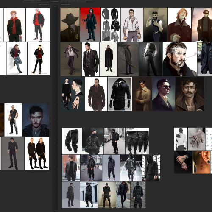
Task: Pick the man in white rolled-sleeve shirt
Action: pos(132,25)
